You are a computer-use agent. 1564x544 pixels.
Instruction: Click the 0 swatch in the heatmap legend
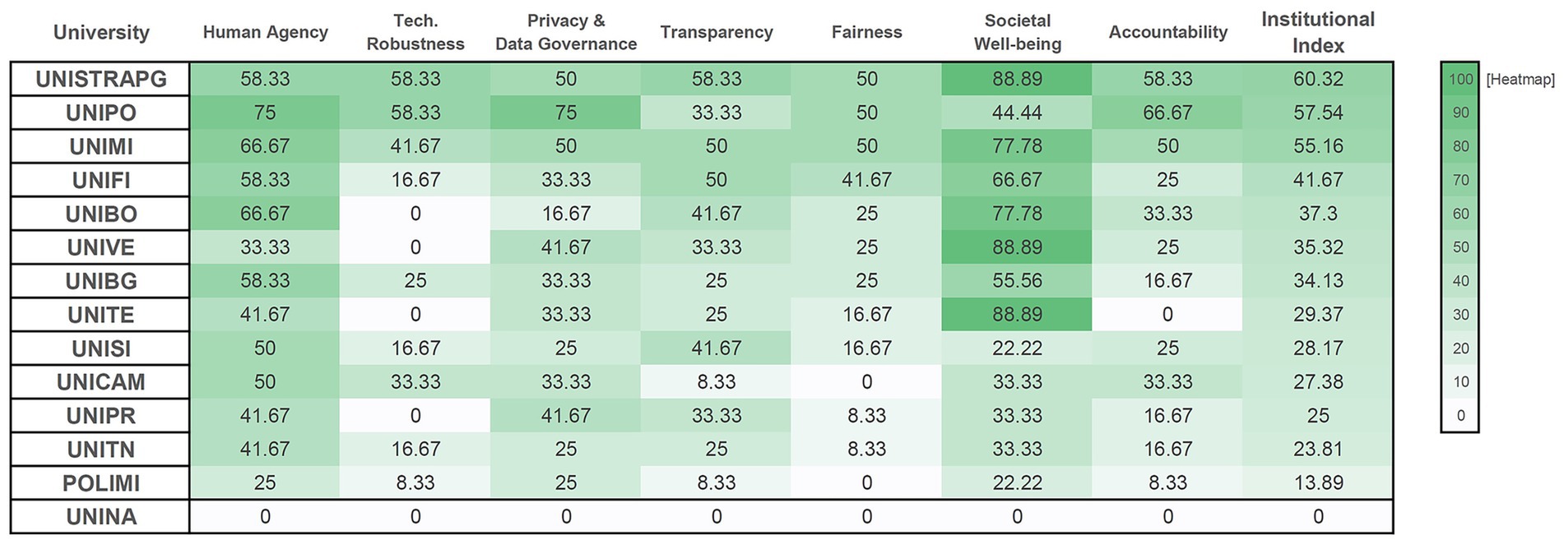[1460, 416]
